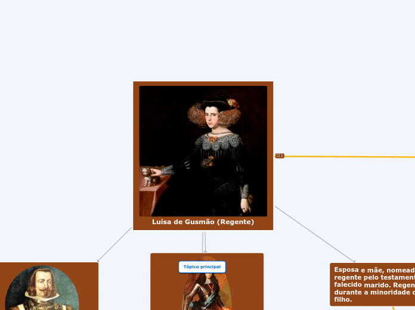The width and height of the screenshot is (415, 310).
Task: Select the oval portrait of the mustached man
Action: pos(42,288)
